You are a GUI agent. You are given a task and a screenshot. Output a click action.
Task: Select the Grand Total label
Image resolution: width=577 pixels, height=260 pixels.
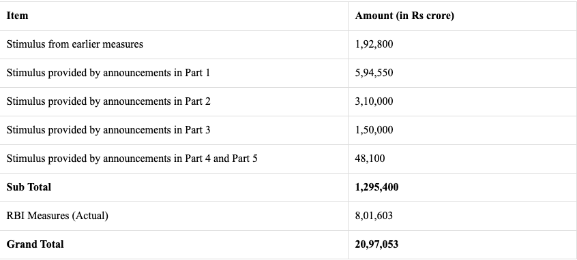(35, 244)
